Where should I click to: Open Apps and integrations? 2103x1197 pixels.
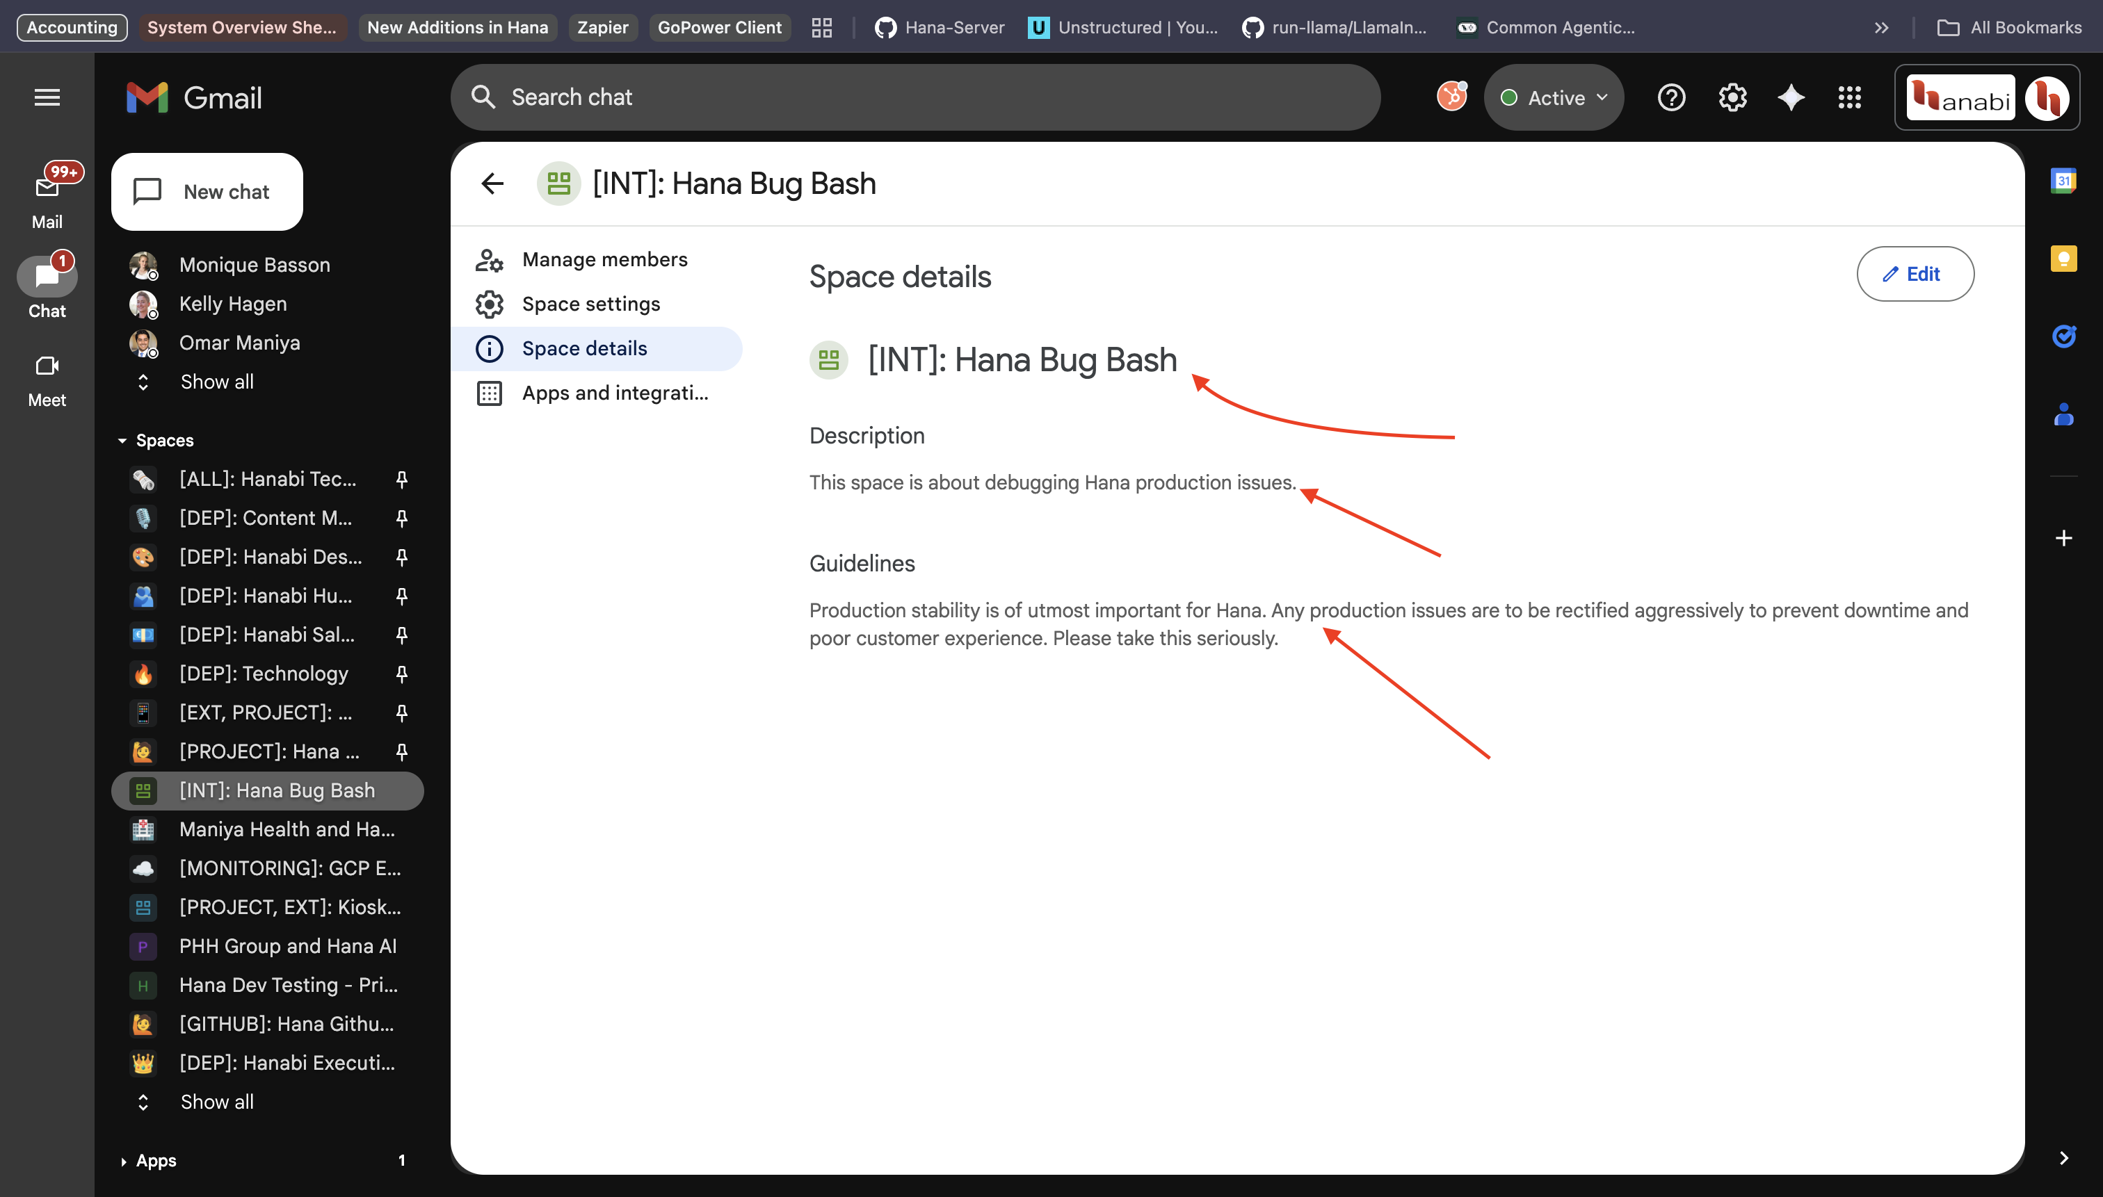tap(596, 392)
